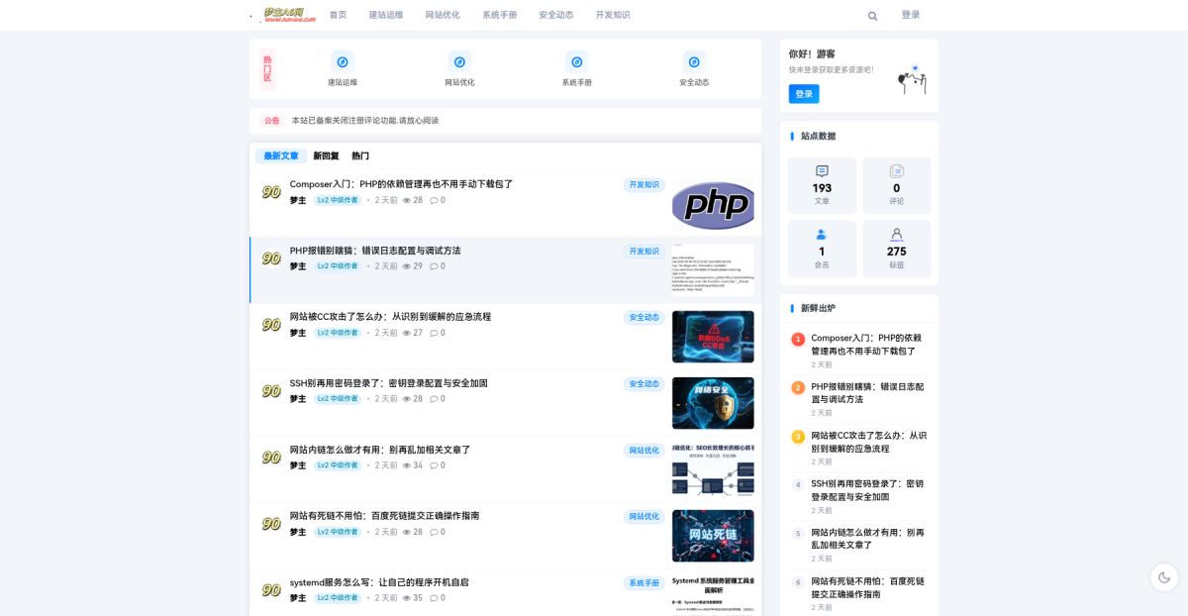Click views eye icon on 网站内链 article

406,465
